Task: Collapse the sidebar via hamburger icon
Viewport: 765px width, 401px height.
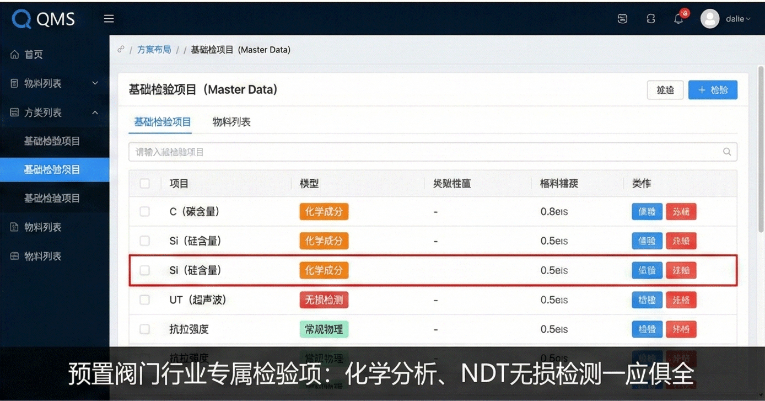Action: coord(109,18)
